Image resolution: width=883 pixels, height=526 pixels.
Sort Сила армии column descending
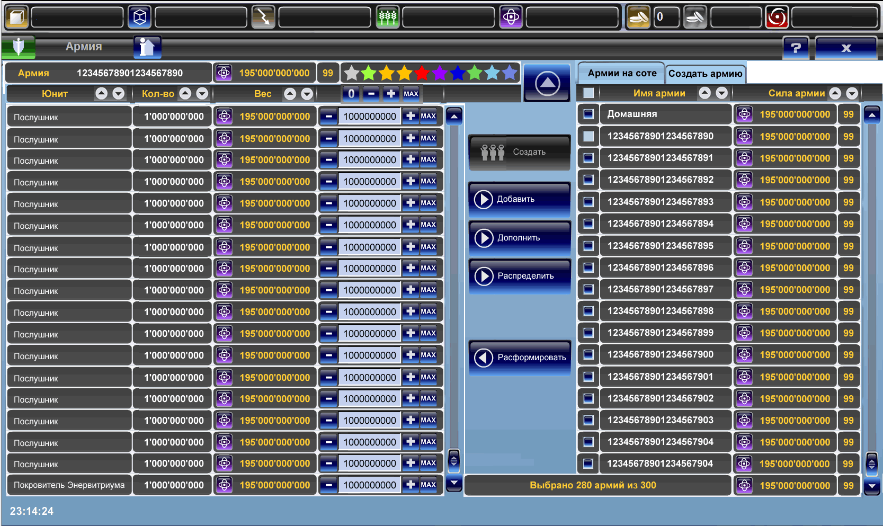click(x=852, y=93)
